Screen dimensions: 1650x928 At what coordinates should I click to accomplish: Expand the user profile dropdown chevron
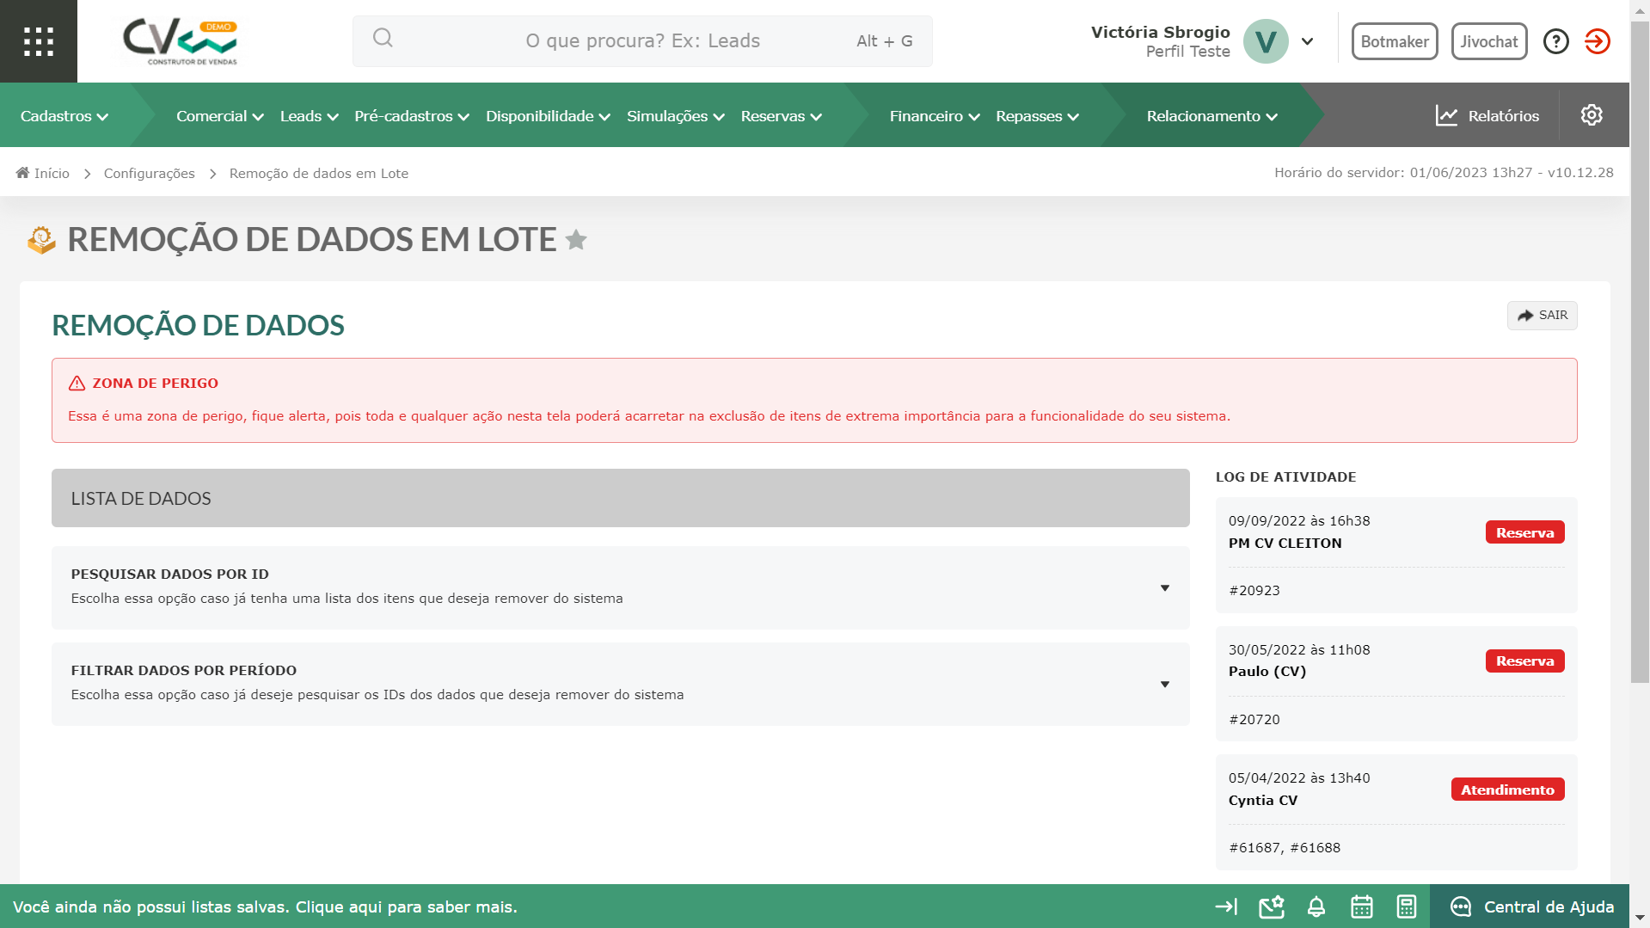pos(1307,41)
